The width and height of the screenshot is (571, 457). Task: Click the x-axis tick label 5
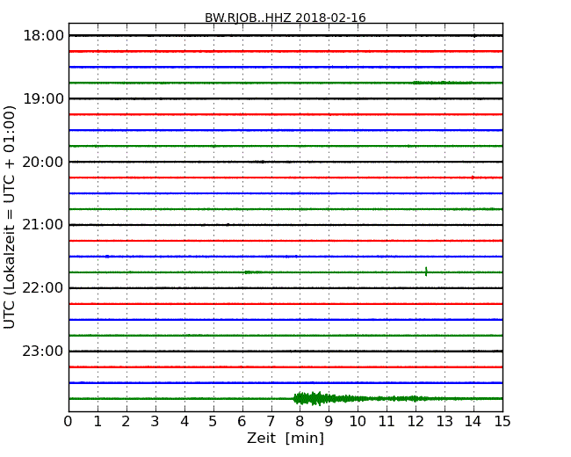(213, 422)
